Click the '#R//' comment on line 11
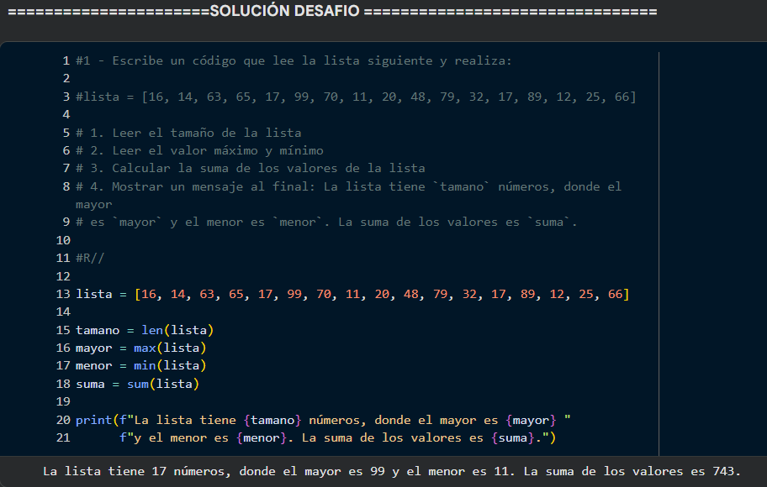Screen dimensions: 767x487 90,258
